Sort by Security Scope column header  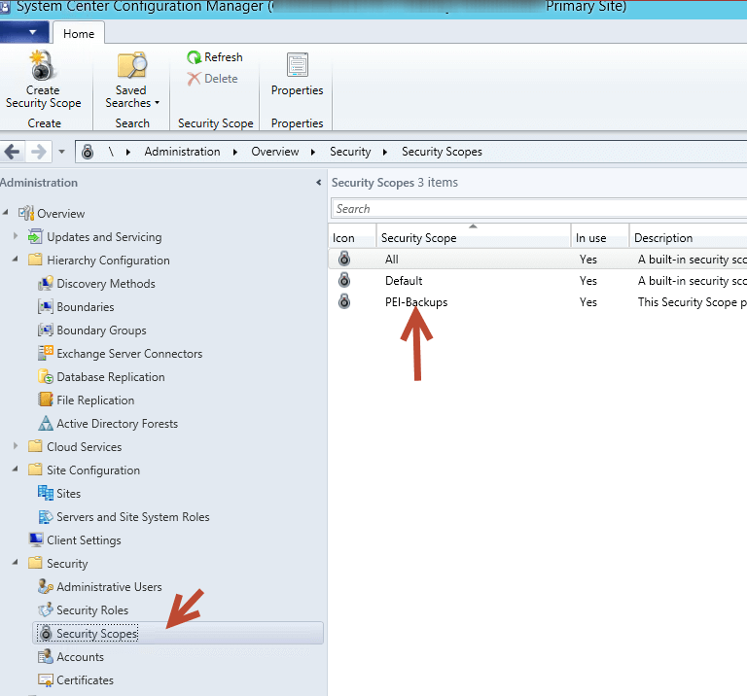[474, 235]
